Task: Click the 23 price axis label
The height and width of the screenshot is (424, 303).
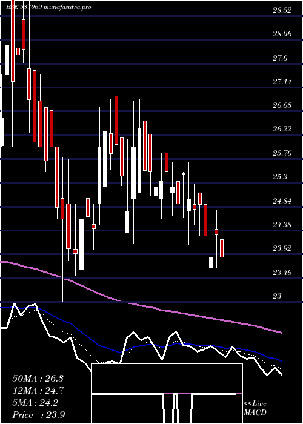Action: click(x=277, y=296)
